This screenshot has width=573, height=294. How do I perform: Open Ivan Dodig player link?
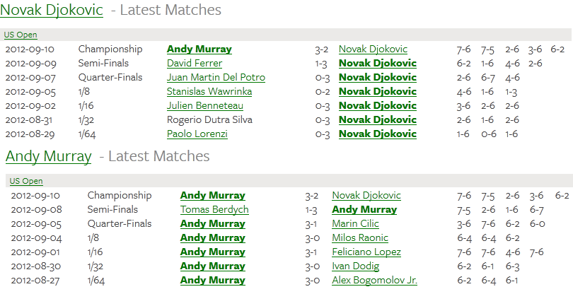(x=356, y=266)
